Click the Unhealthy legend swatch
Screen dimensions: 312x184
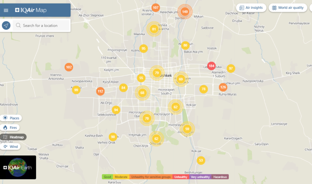(181, 177)
